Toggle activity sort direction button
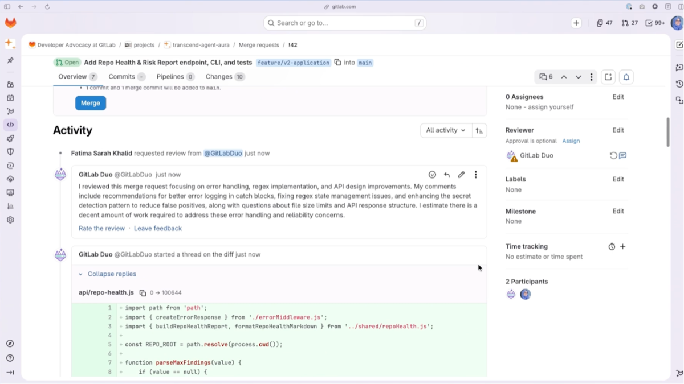The height and width of the screenshot is (384, 684). [479, 130]
